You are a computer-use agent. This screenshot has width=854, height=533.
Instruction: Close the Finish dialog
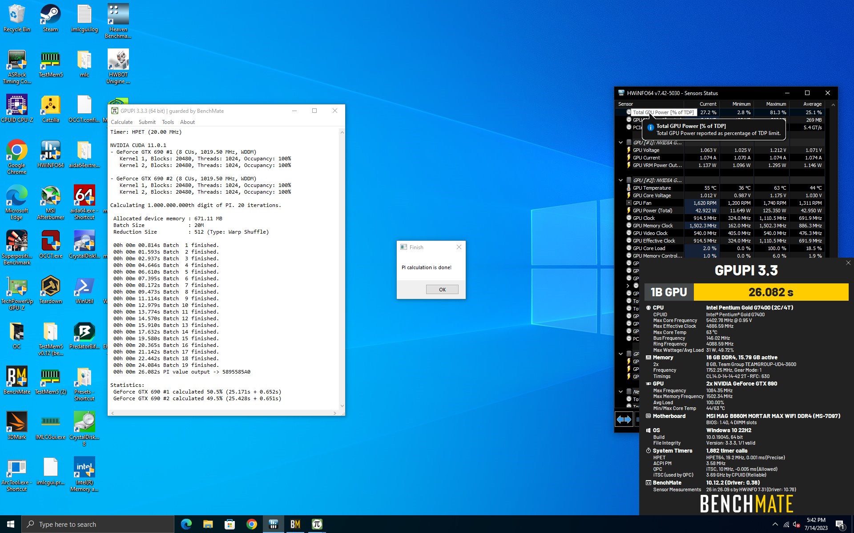[x=459, y=247]
